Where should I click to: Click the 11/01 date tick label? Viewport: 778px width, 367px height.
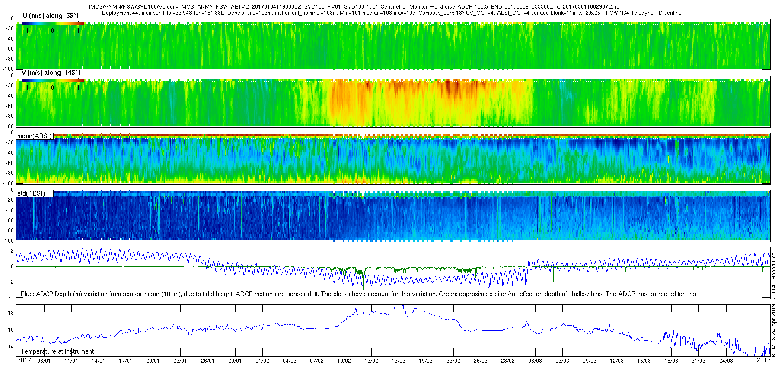click(x=71, y=361)
